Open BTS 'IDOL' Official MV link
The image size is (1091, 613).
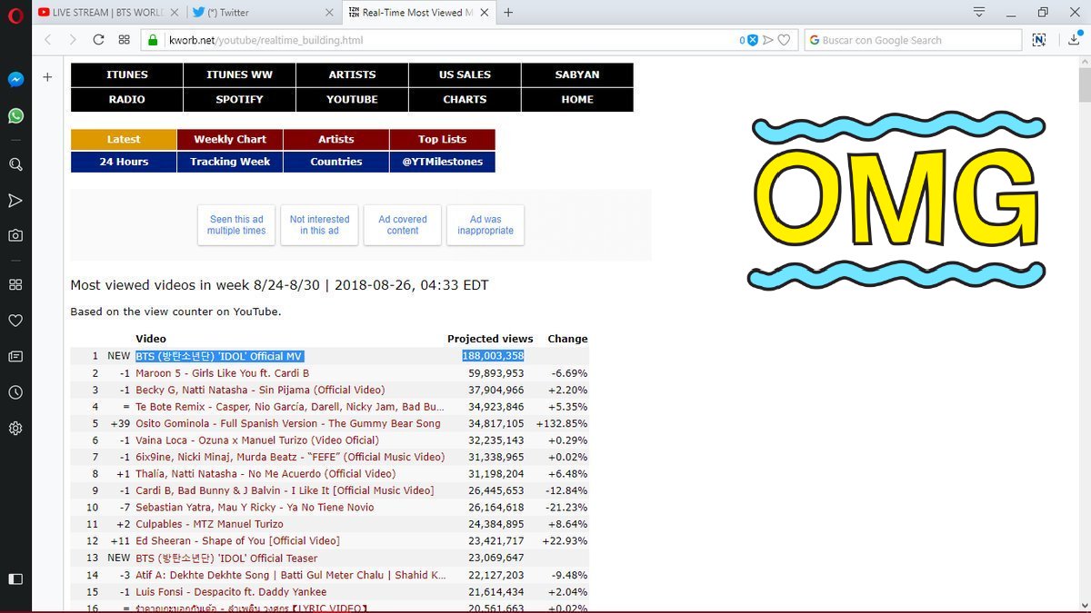[219, 356]
